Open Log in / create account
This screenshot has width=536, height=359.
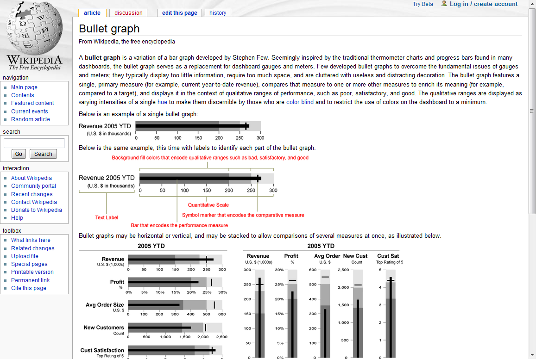(x=483, y=4)
